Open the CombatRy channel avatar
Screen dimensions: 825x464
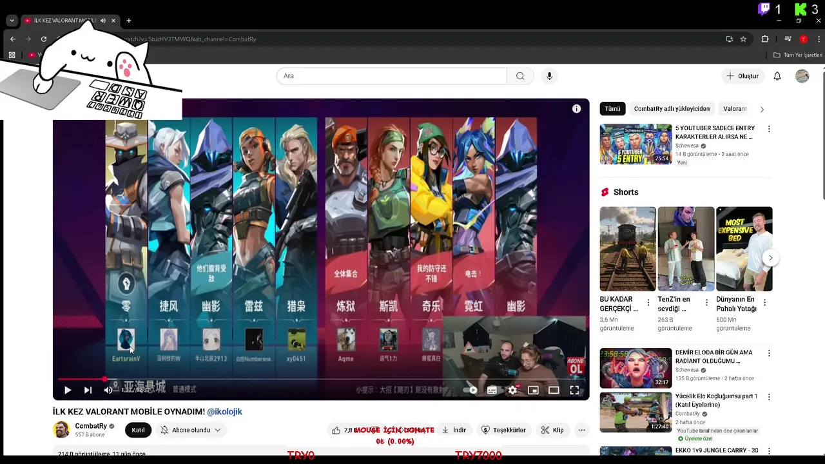click(x=61, y=430)
